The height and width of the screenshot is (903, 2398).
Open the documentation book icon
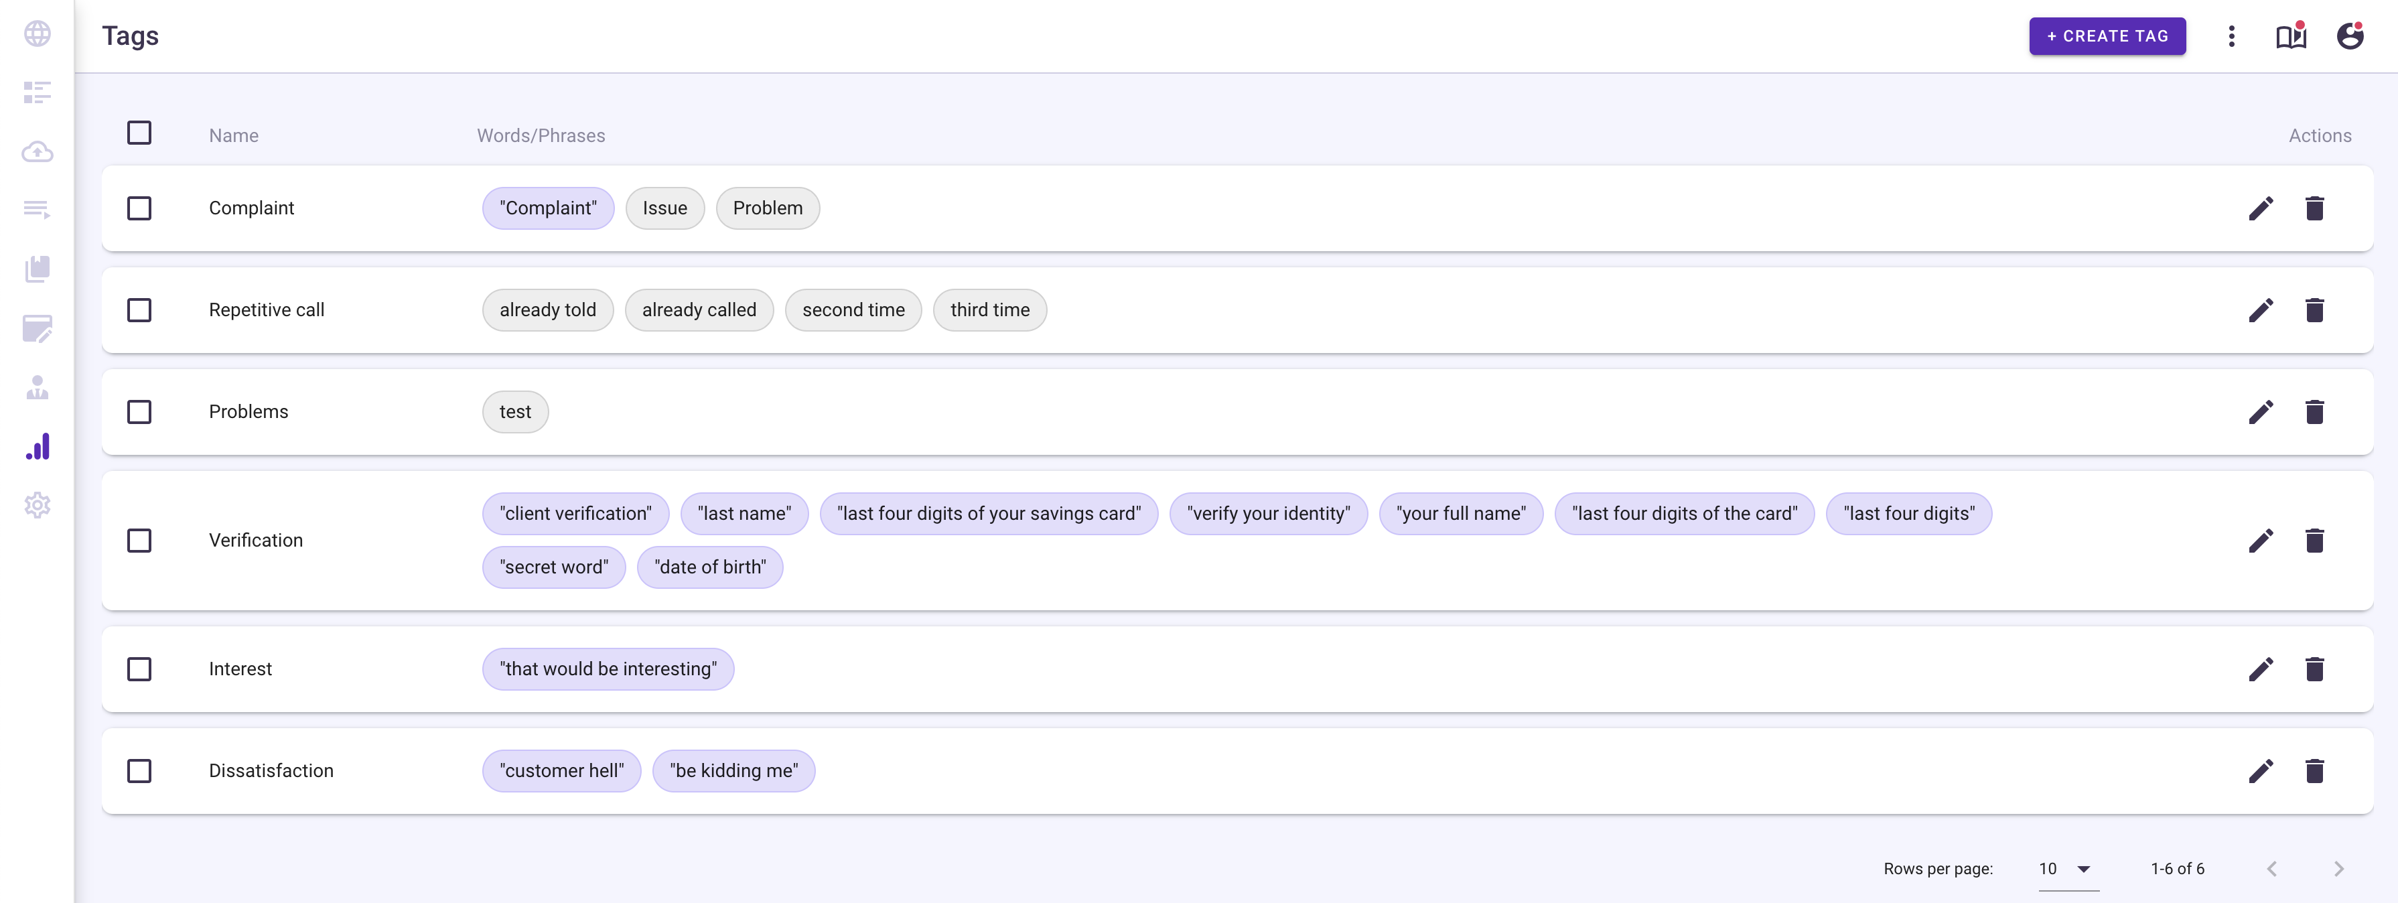coord(2291,36)
